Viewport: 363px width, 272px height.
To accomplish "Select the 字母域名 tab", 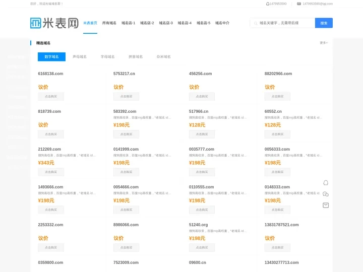I will pos(108,56).
